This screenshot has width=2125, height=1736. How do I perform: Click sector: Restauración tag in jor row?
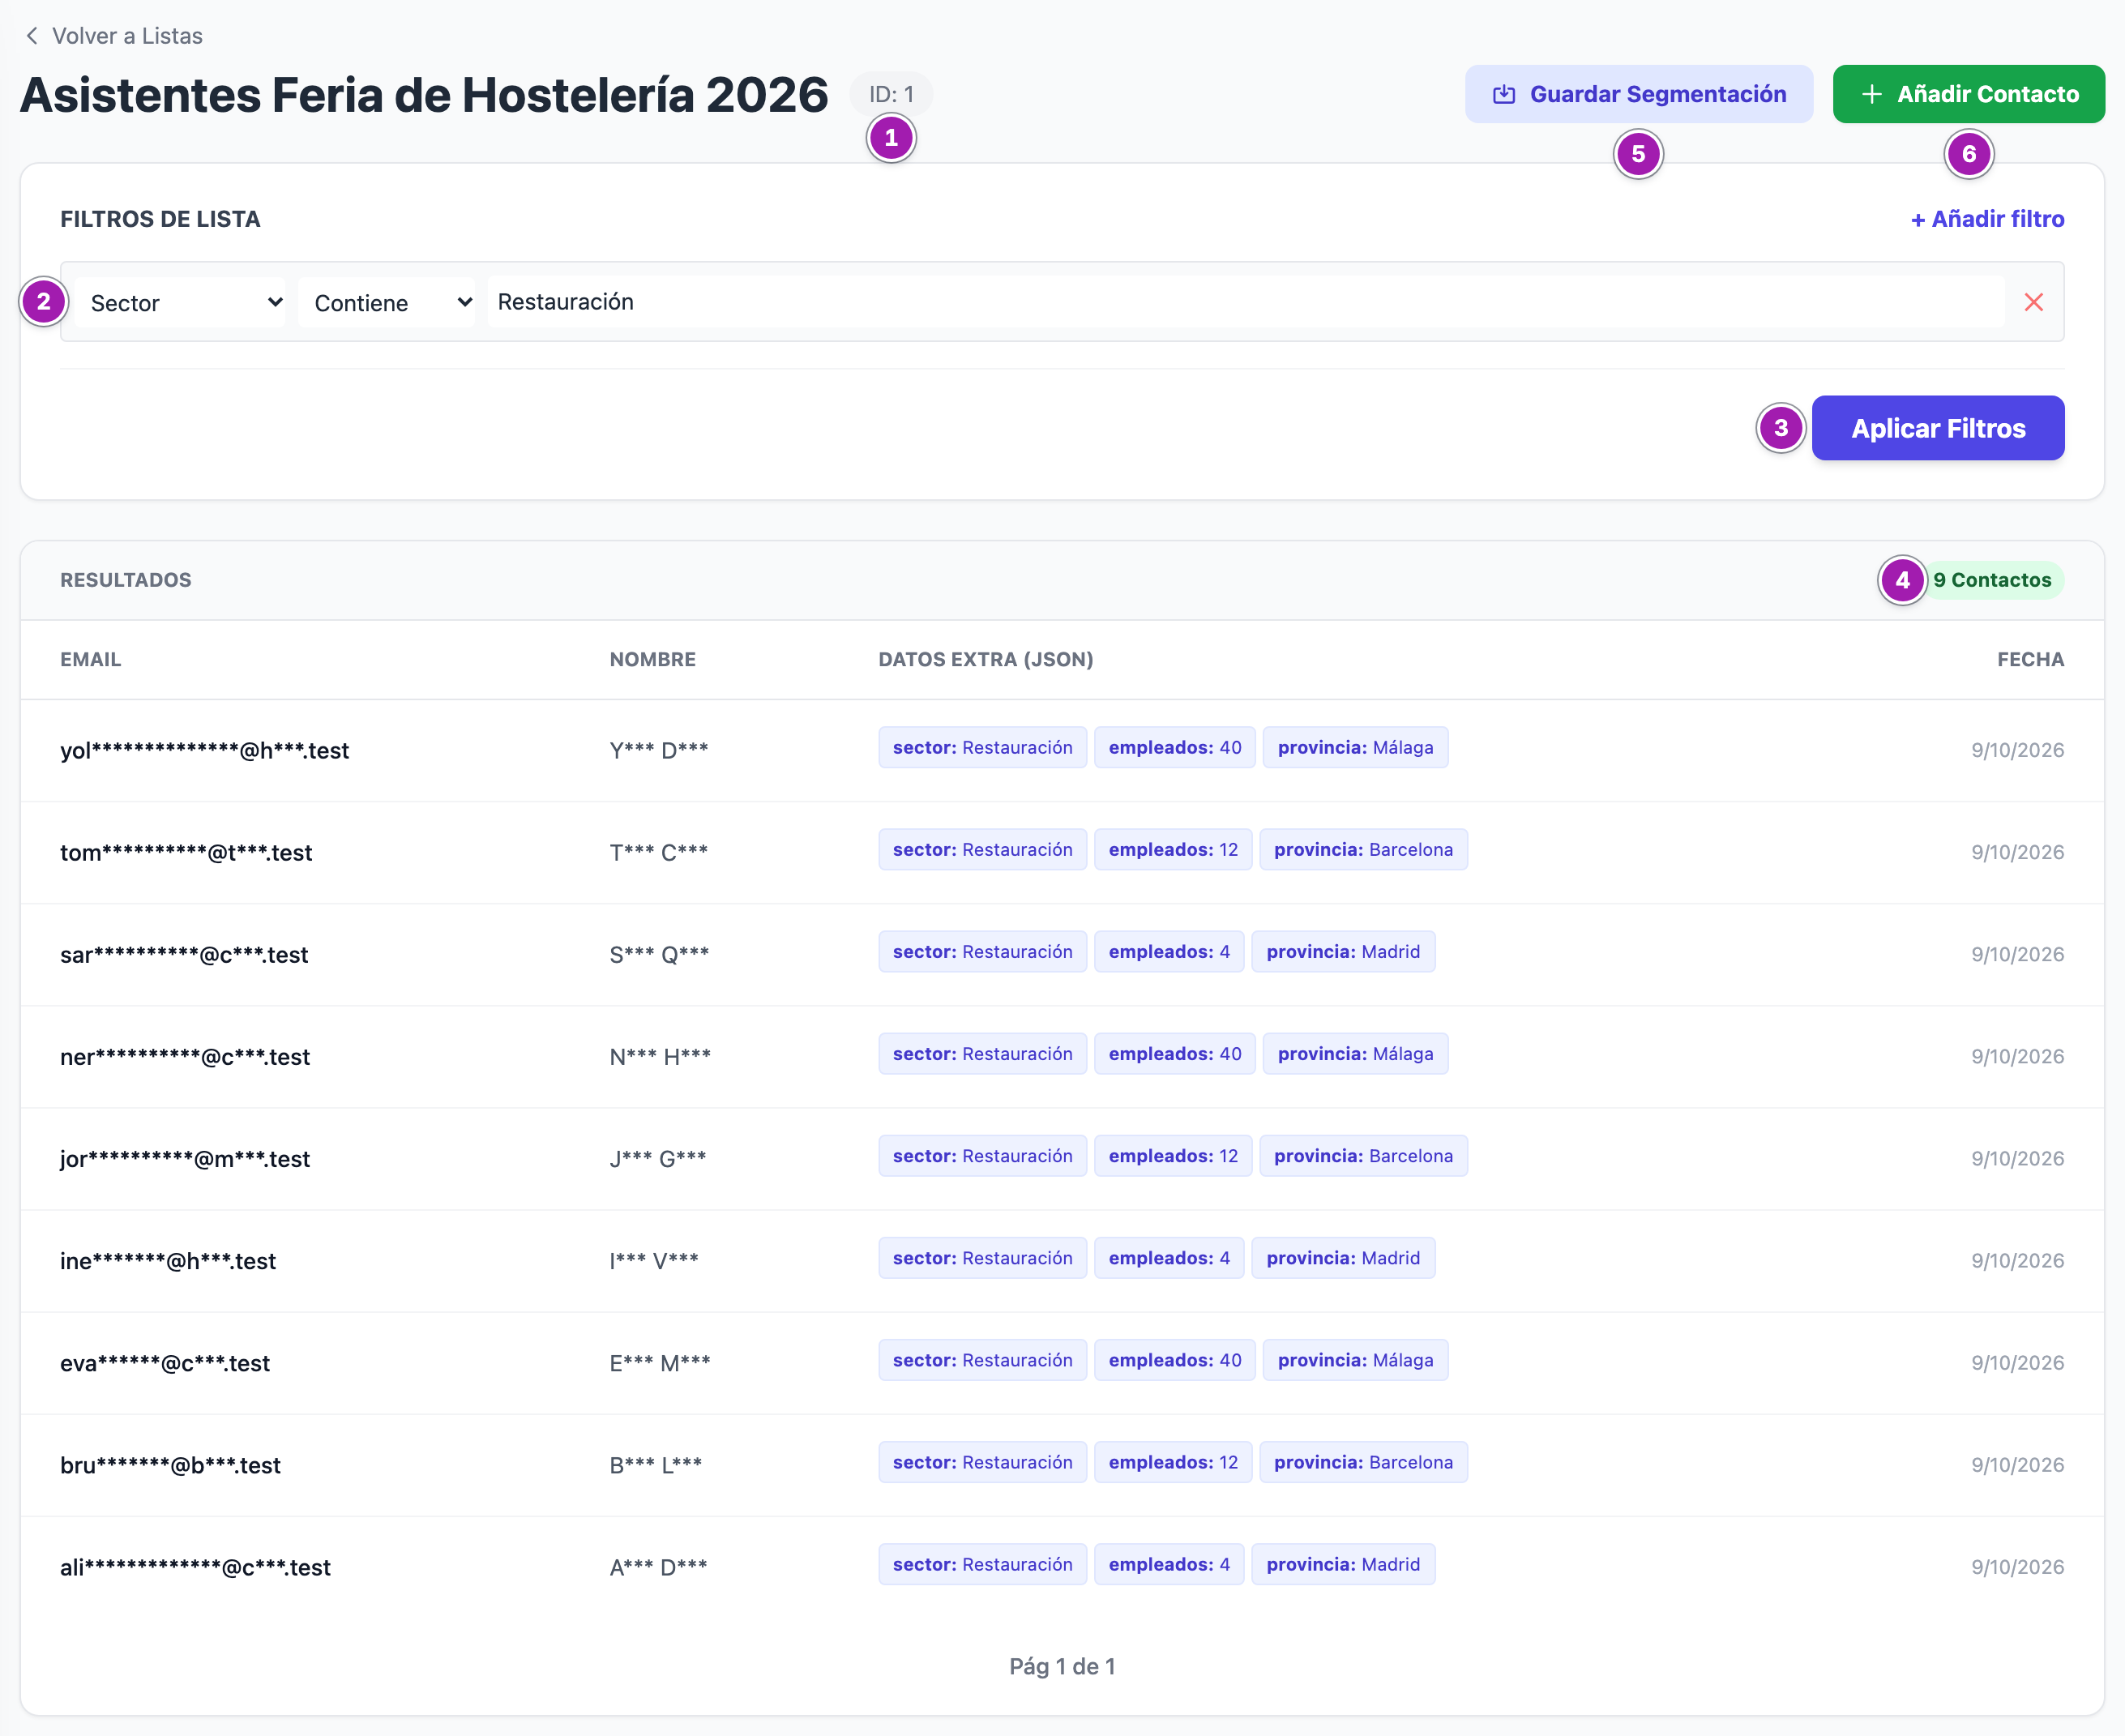click(982, 1155)
